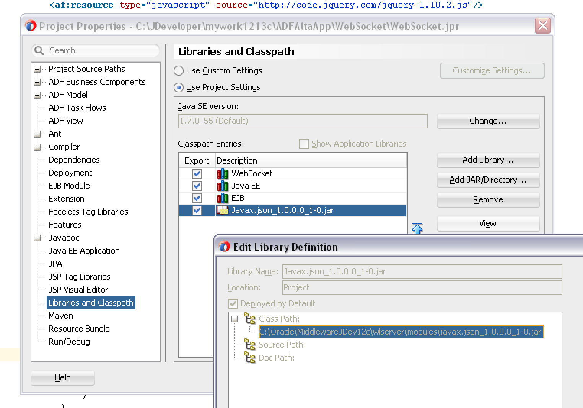Click the WebSocket library books icon

pos(223,173)
